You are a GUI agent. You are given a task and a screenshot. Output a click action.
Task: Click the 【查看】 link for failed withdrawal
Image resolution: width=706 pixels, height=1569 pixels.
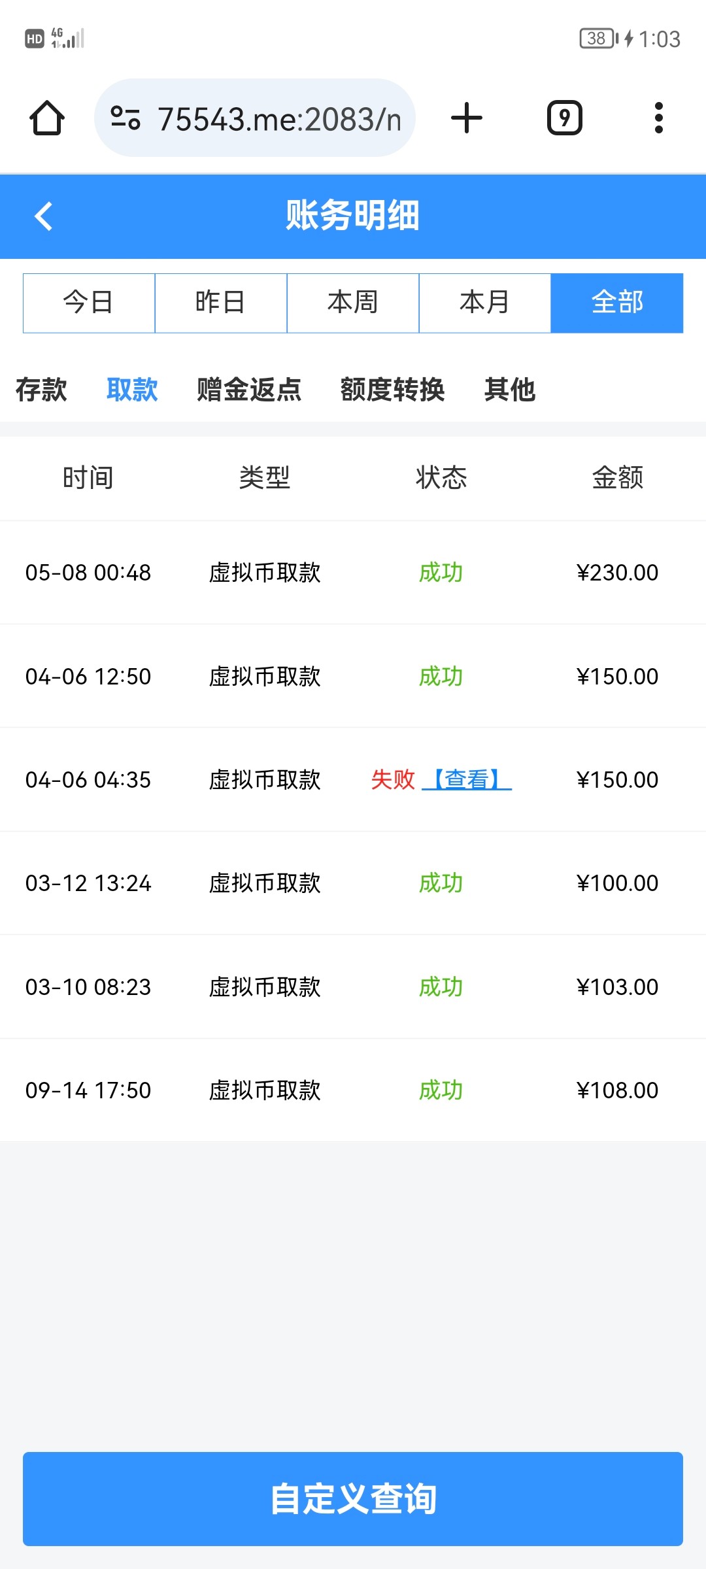point(467,779)
